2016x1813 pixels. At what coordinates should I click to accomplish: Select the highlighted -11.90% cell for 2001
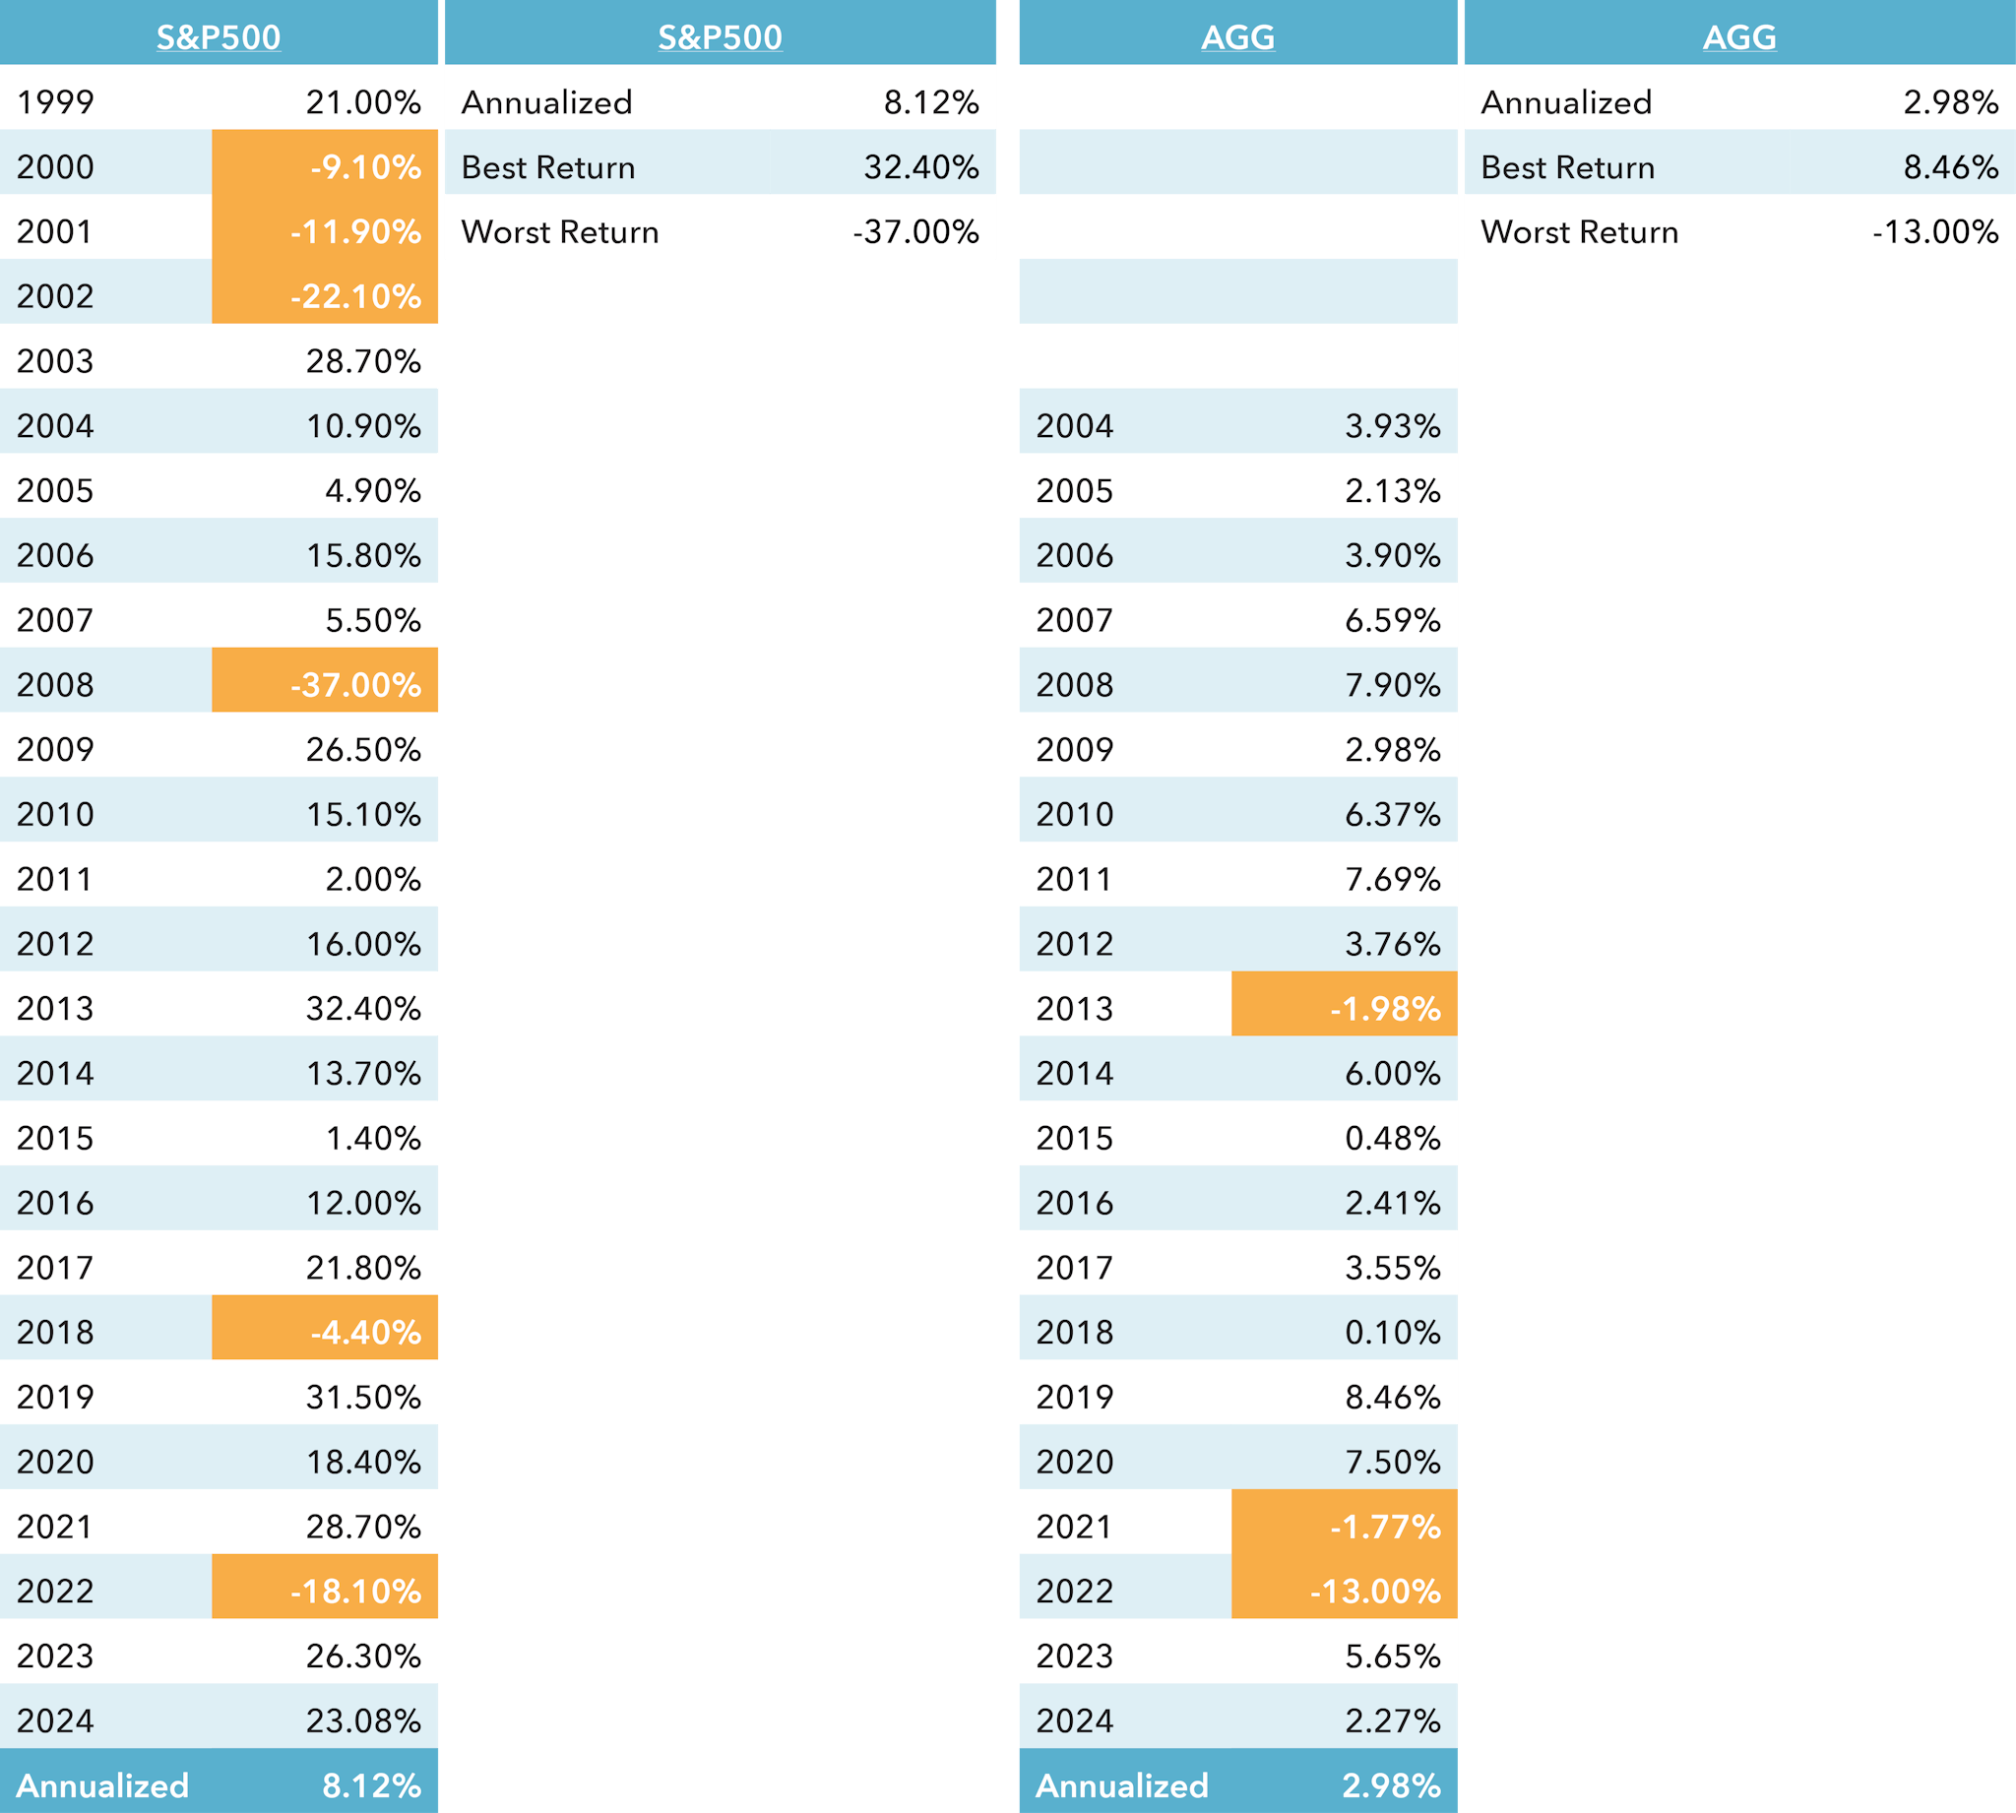point(325,226)
